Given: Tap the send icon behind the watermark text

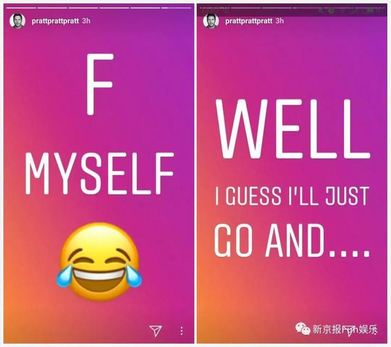Looking at the screenshot, I should (350, 331).
